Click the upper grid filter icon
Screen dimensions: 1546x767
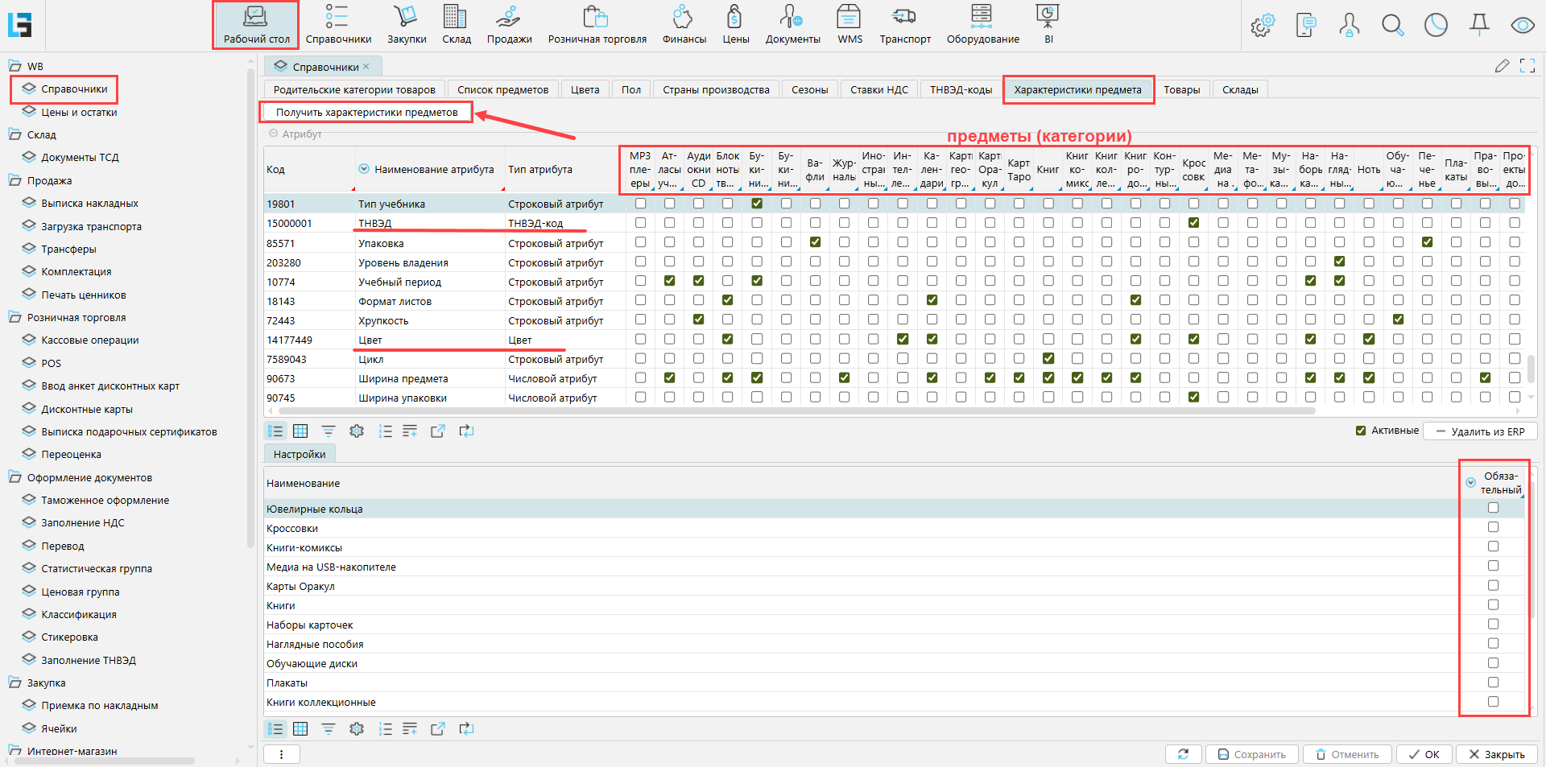pyautogui.click(x=329, y=431)
